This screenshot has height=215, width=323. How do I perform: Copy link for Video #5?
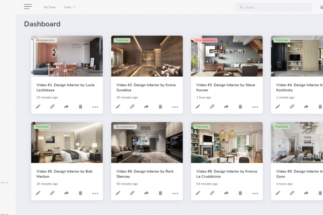click(52, 193)
